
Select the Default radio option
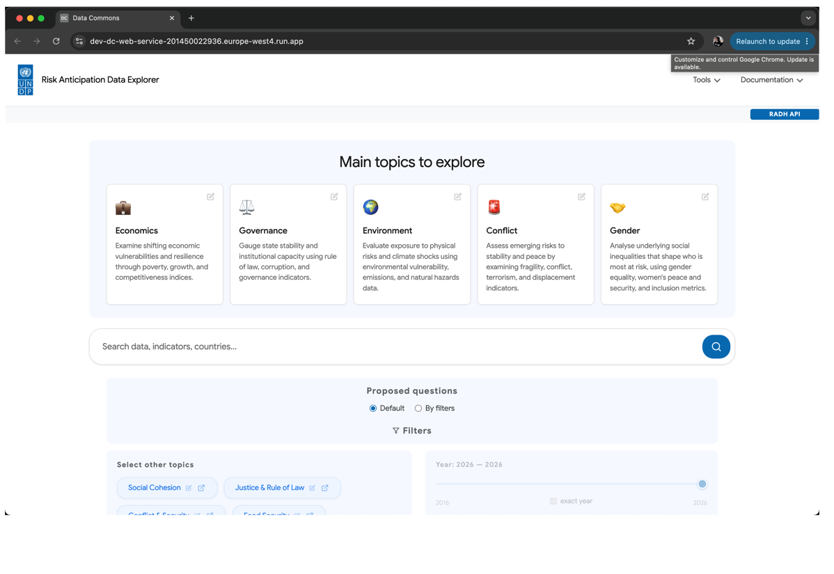(x=373, y=408)
